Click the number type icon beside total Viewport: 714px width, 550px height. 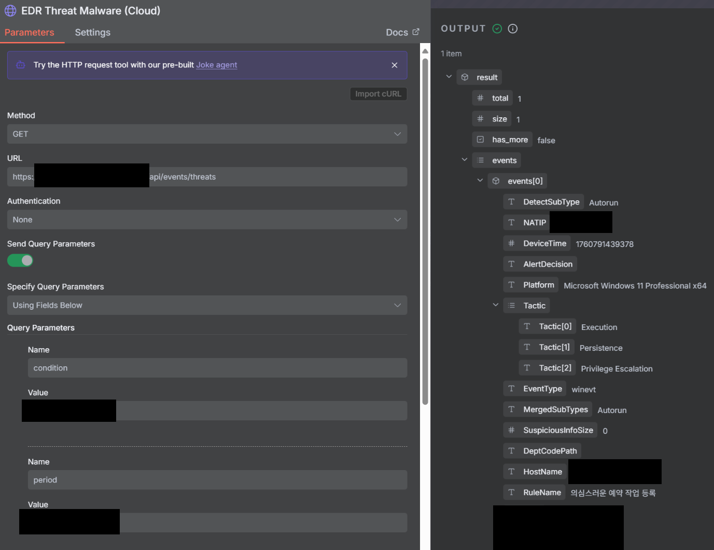click(481, 98)
